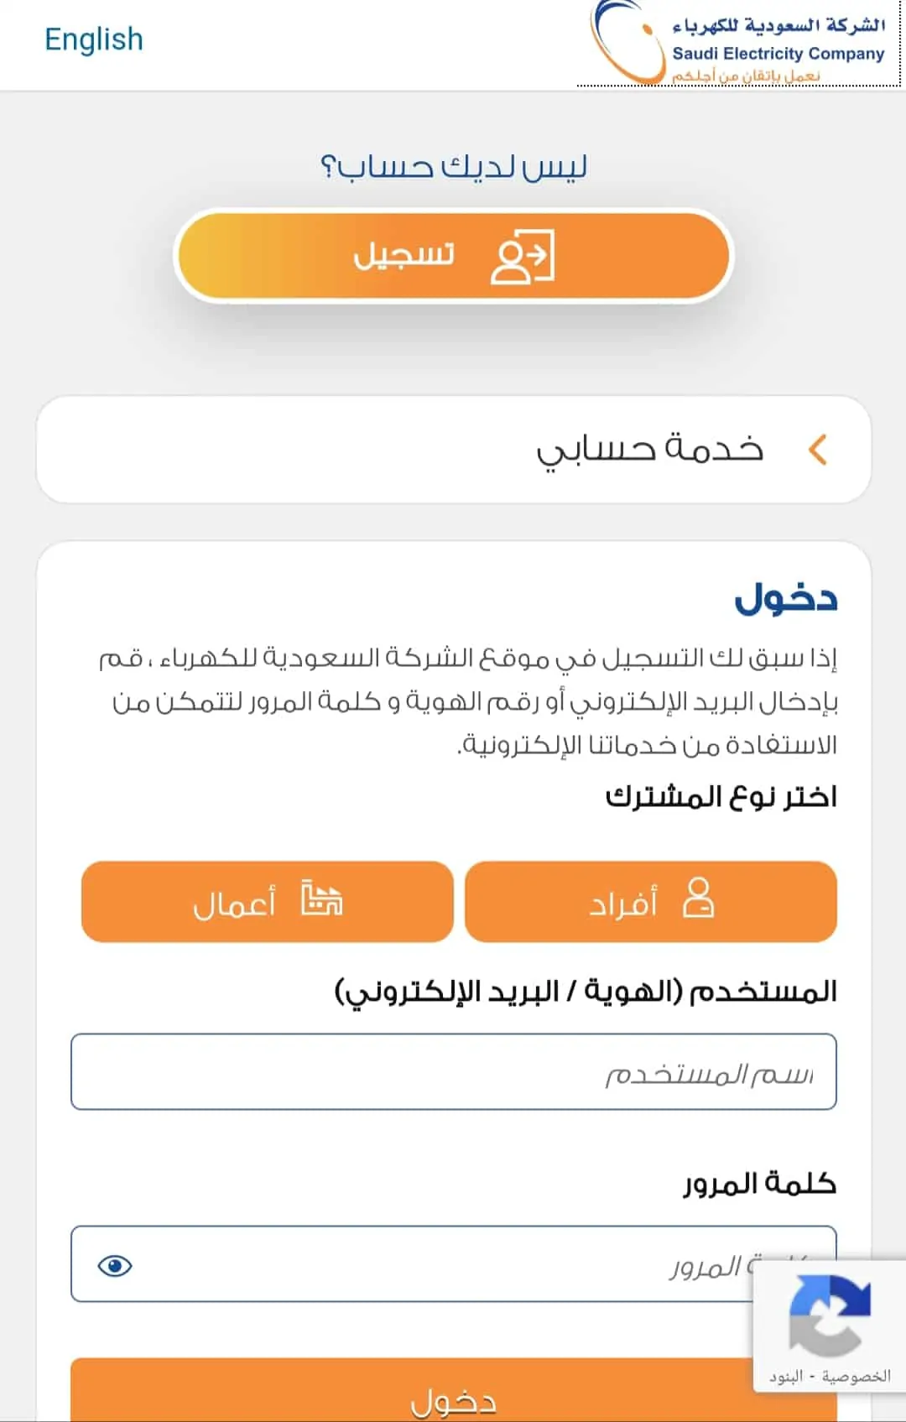
Task: Click the Saudi Electricity Company logo
Action: [x=738, y=43]
